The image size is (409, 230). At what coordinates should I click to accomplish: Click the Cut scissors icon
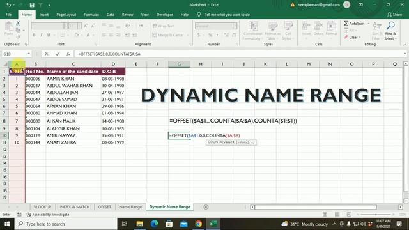coord(19,24)
